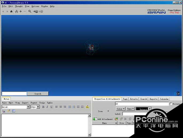Image resolution: width=183 pixels, height=138 pixels.
Task: Open the Type dropdown button
Action: [130, 109]
